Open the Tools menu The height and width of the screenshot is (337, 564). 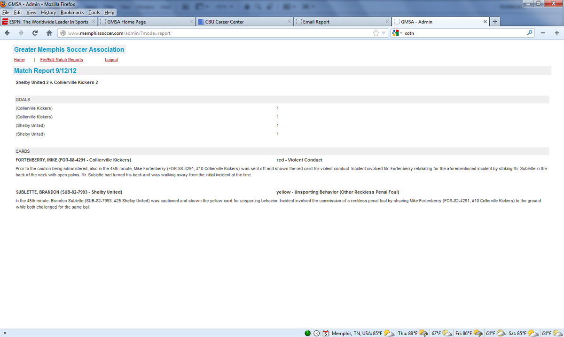(94, 13)
